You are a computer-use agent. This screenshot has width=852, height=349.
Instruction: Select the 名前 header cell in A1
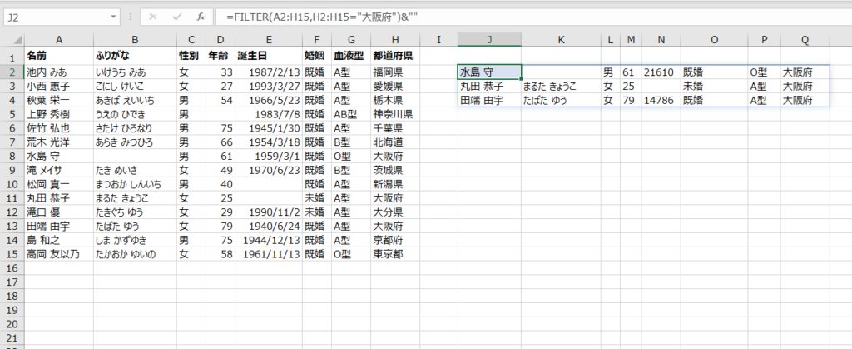(57, 57)
